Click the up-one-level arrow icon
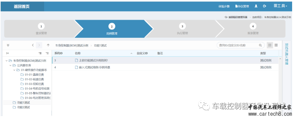This screenshot has width=295, height=119. 48,45
